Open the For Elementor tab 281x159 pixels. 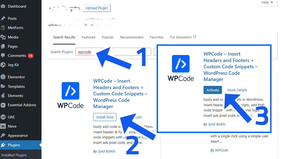coord(183,37)
